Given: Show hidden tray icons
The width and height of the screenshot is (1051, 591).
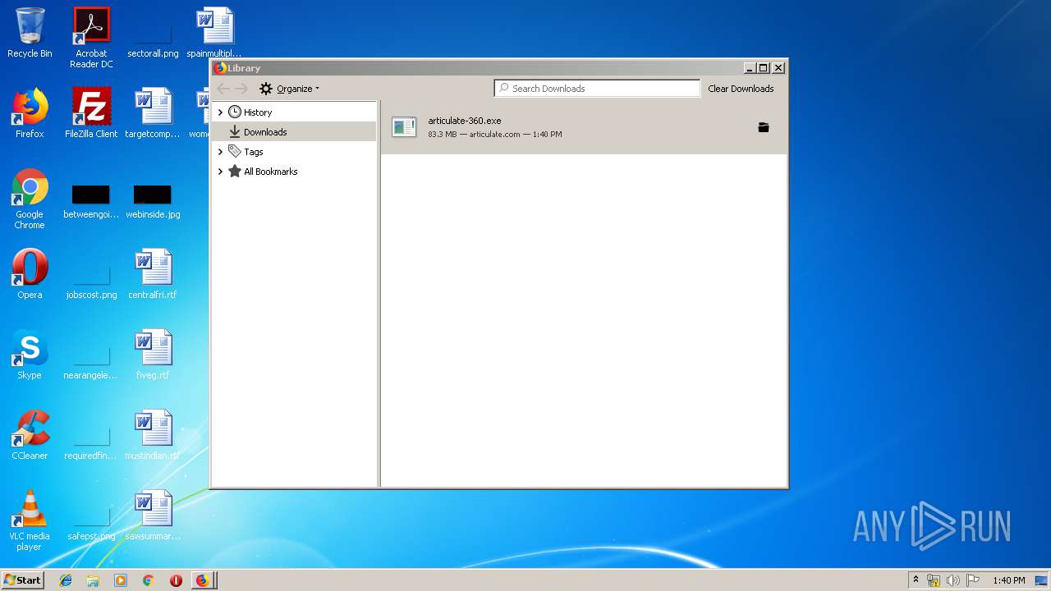Looking at the screenshot, I should (916, 580).
